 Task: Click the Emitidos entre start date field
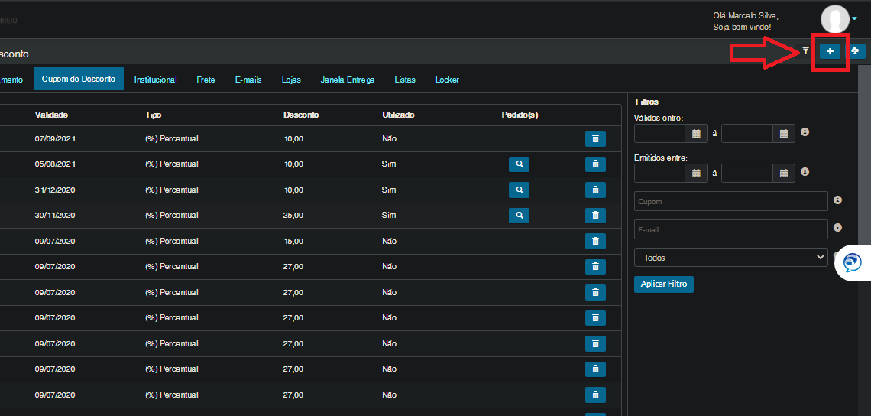coord(660,173)
